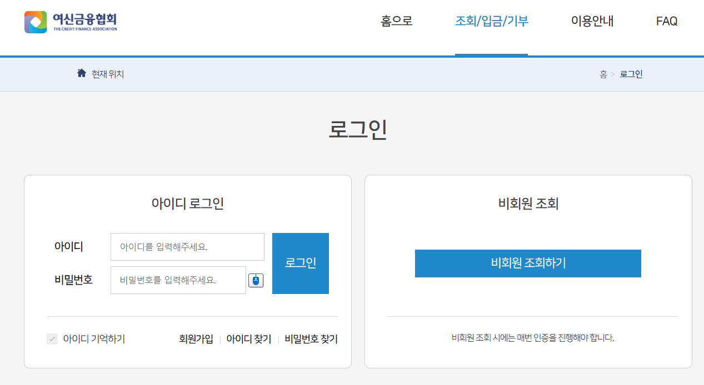
Task: Click the 비회원 조회 heading
Action: coord(528,204)
